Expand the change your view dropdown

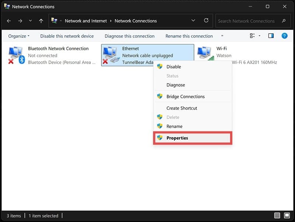[259, 36]
